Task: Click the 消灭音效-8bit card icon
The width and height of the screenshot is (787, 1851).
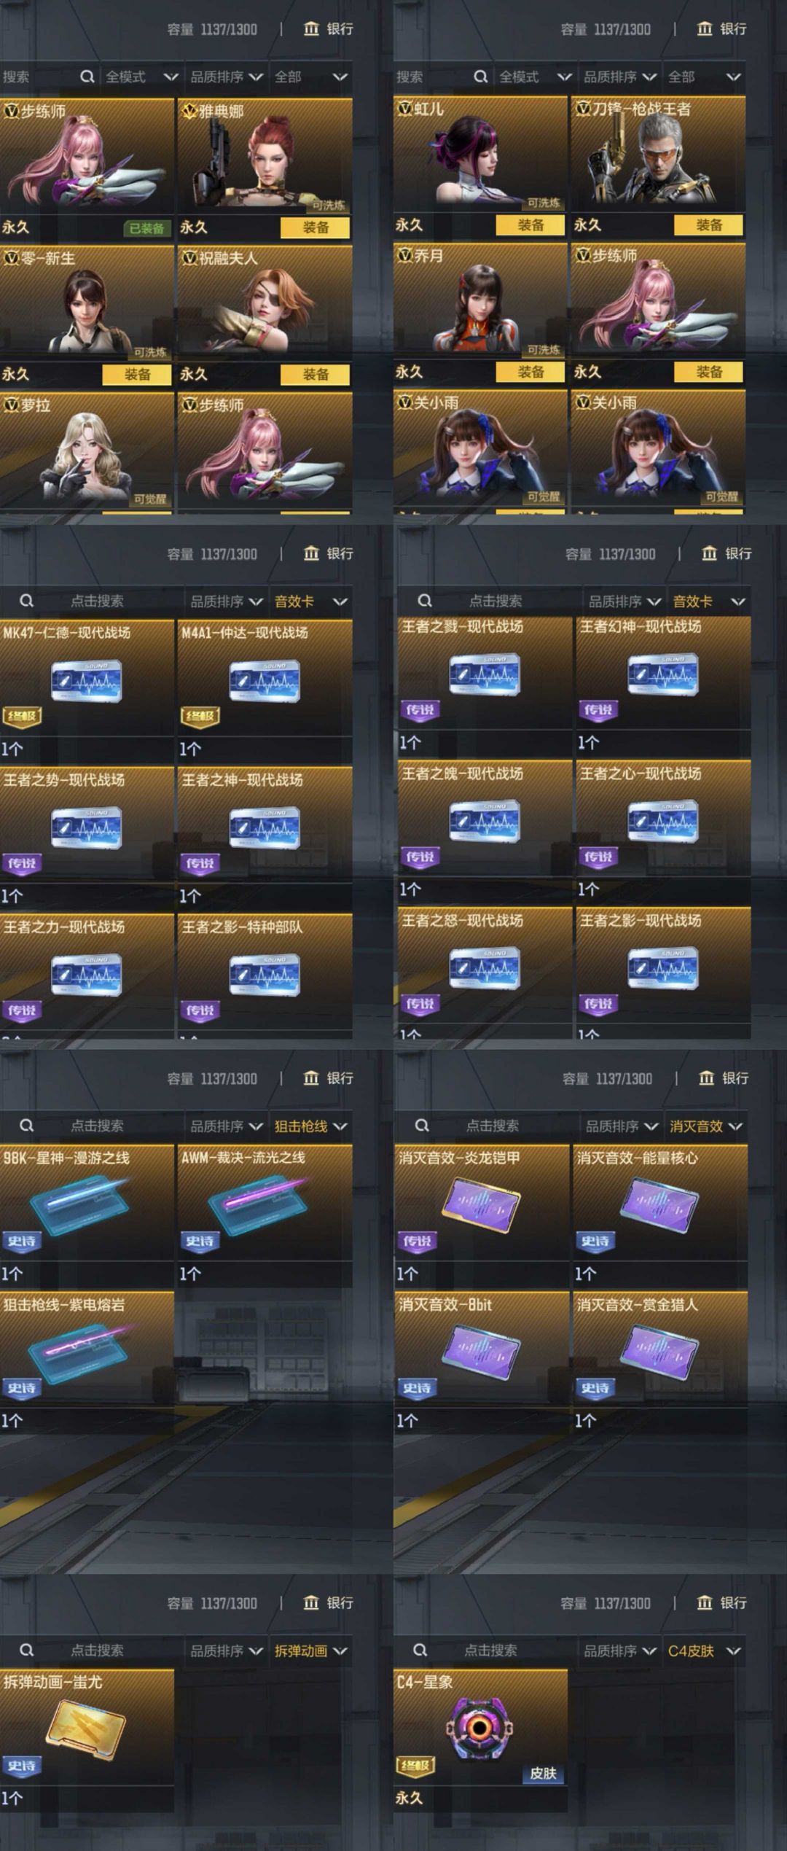Action: click(x=481, y=1351)
